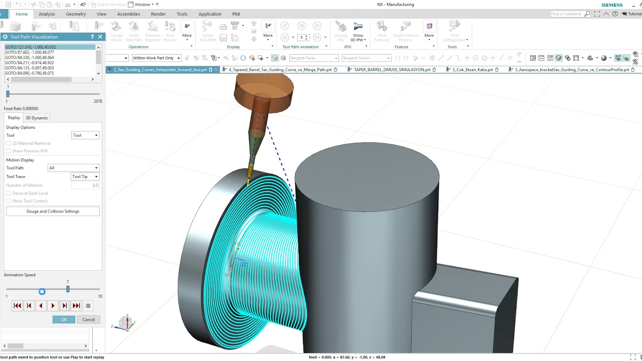Image resolution: width=642 pixels, height=361 pixels.
Task: Click the Stop playback square button
Action: coord(88,306)
